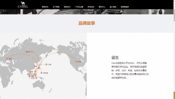Open the highlighted 团体定制 navigation item
The height and width of the screenshot is (99, 175).
coord(91,7)
